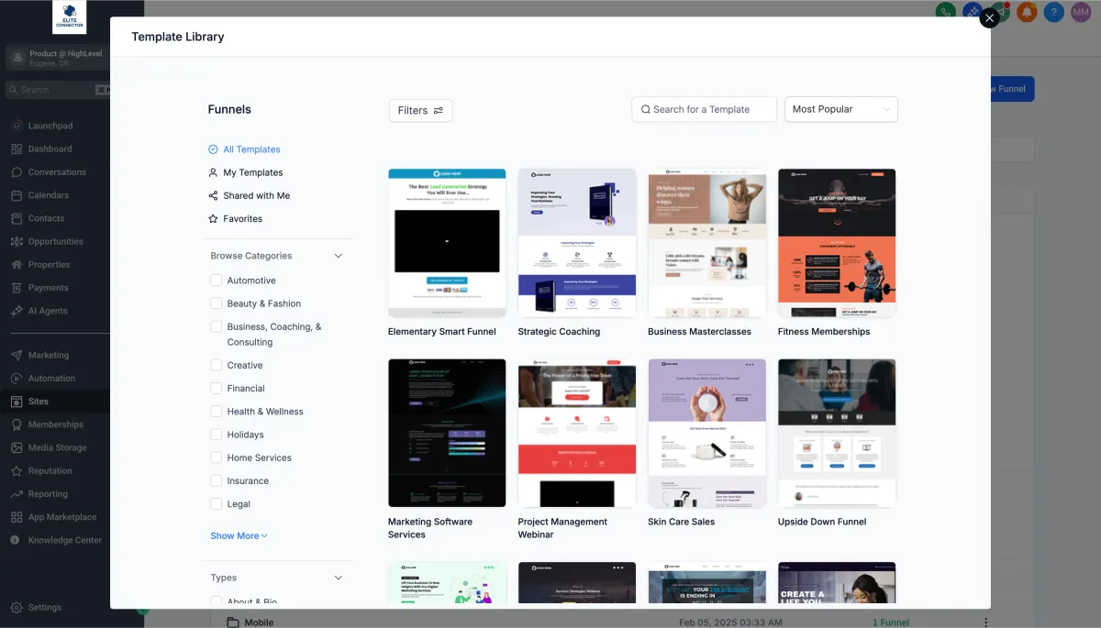Click the Media Storage image icon

(17, 448)
